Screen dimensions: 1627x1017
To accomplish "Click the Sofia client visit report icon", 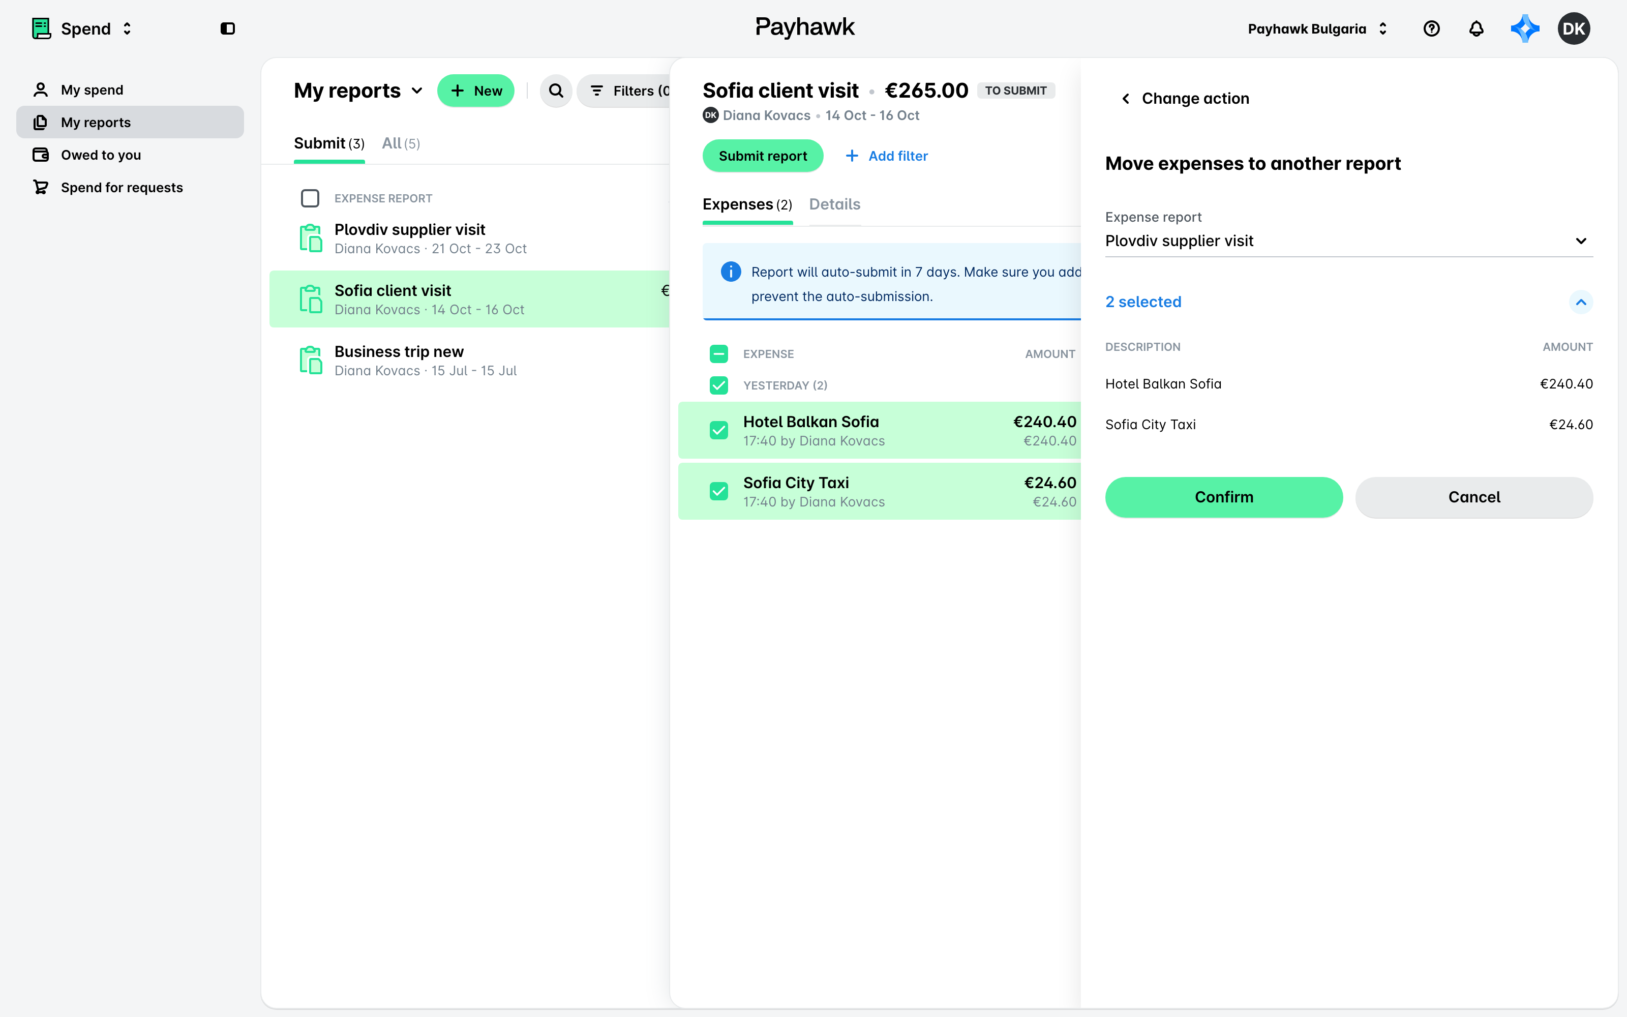I will (311, 300).
